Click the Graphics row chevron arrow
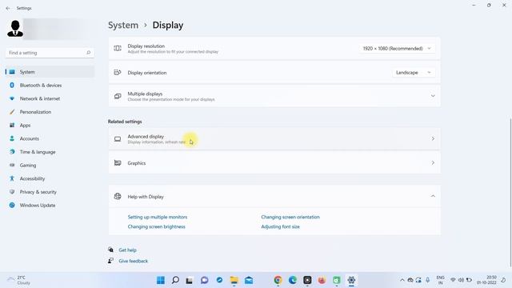The height and width of the screenshot is (288, 512). point(433,162)
